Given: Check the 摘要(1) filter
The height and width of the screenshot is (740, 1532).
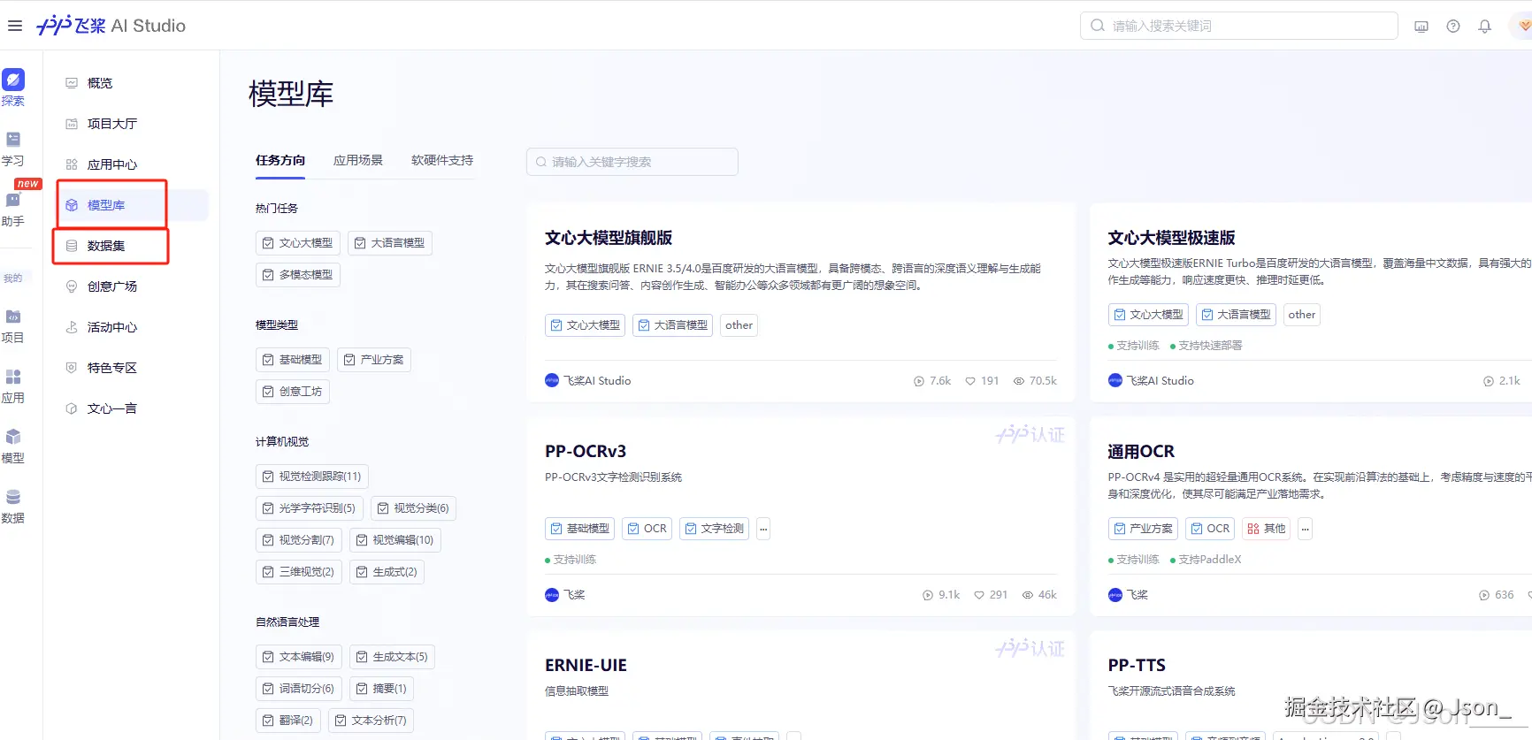Looking at the screenshot, I should pyautogui.click(x=382, y=689).
